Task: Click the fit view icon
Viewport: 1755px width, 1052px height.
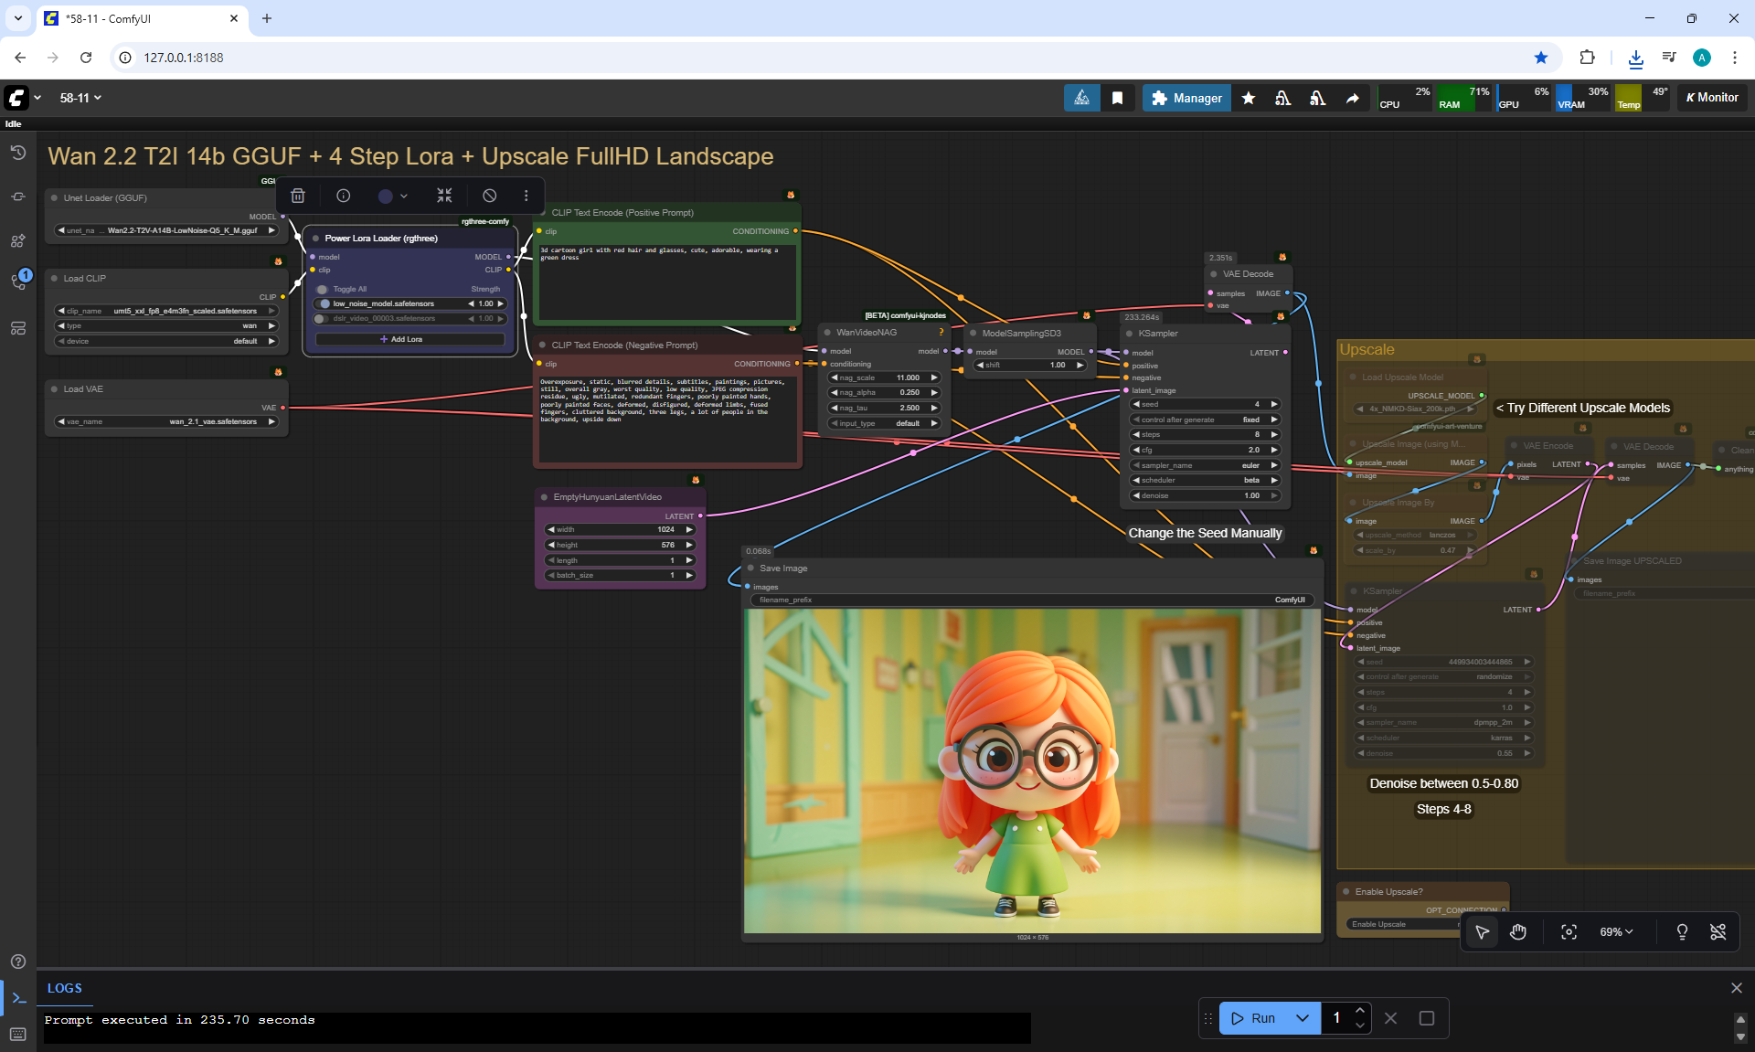Action: (x=1569, y=931)
